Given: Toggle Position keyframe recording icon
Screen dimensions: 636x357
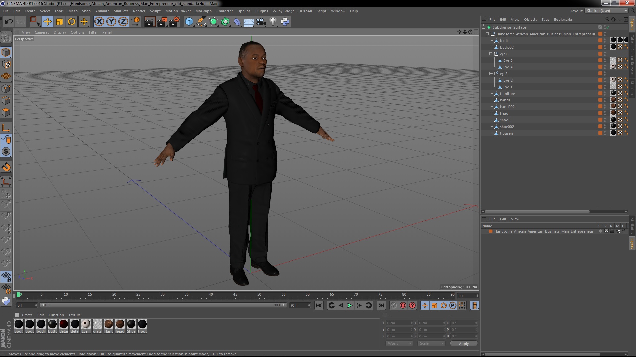Looking at the screenshot, I should pyautogui.click(x=425, y=305).
